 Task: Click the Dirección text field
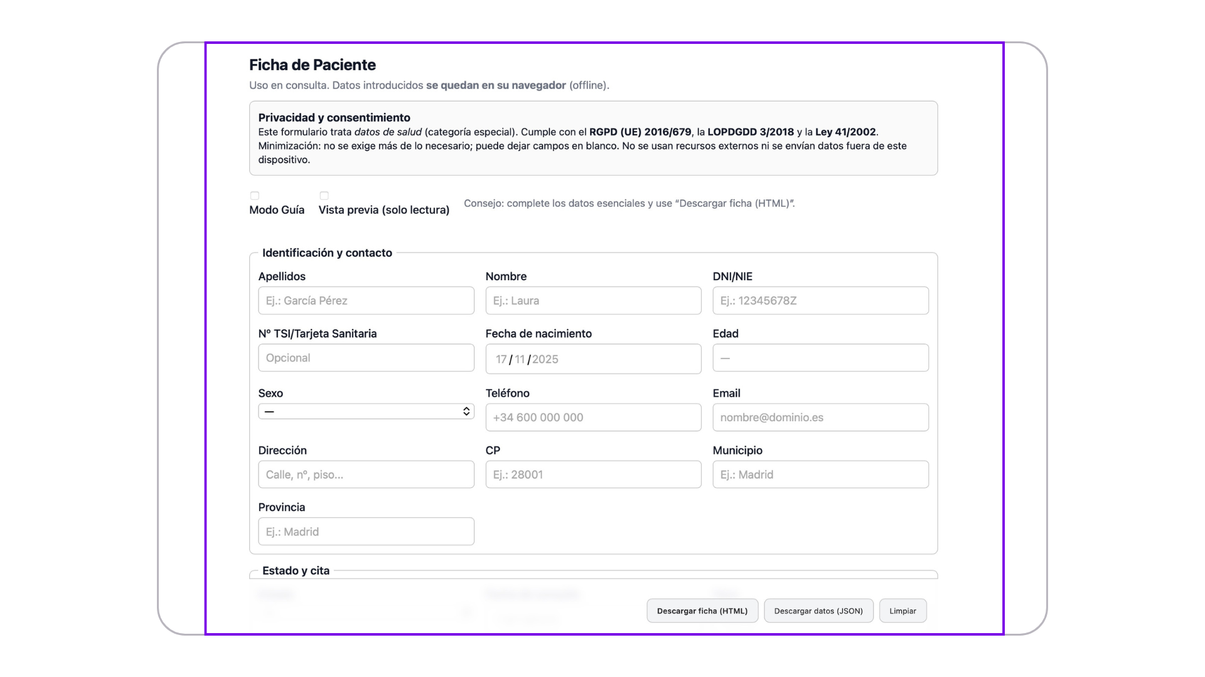pos(366,475)
